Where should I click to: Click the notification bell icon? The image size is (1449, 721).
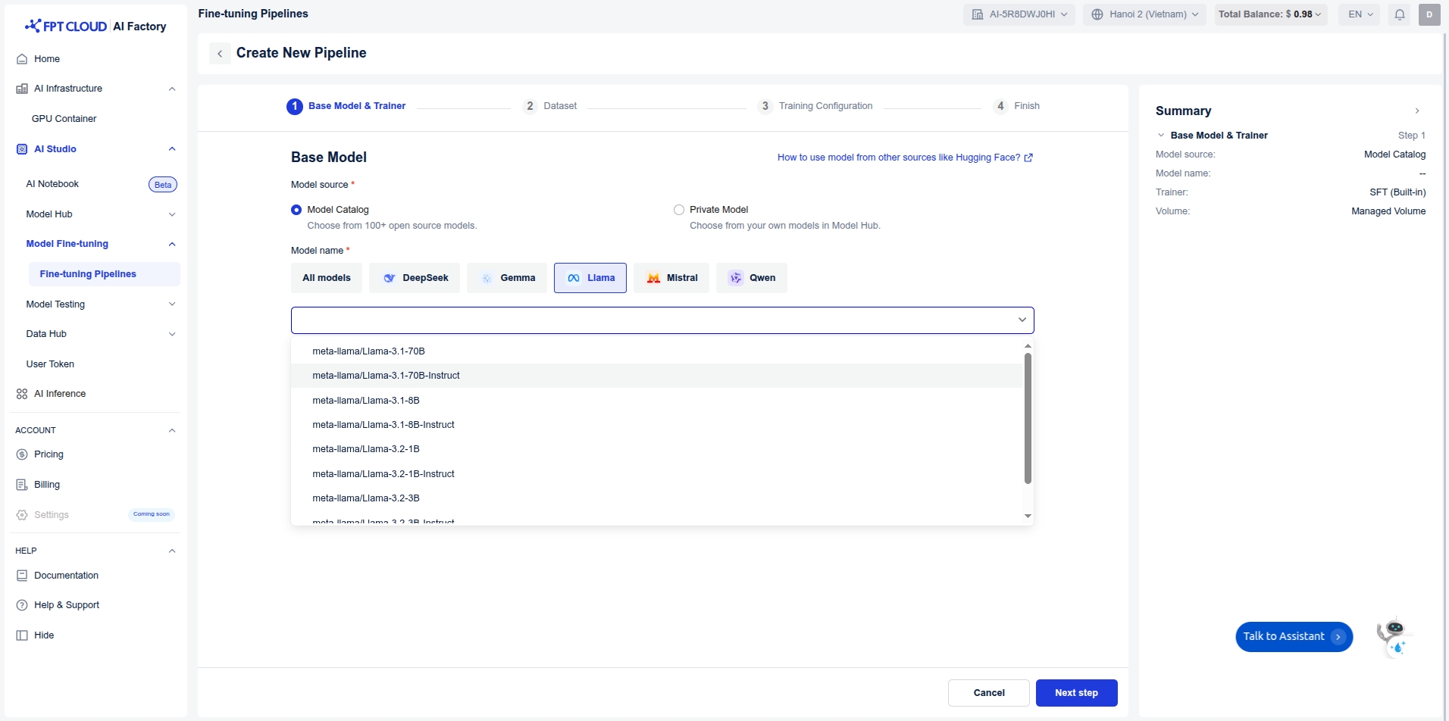1400,14
